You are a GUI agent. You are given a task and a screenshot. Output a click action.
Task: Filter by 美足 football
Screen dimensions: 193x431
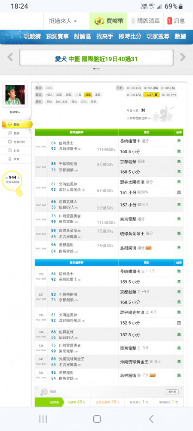pyautogui.click(x=93, y=102)
